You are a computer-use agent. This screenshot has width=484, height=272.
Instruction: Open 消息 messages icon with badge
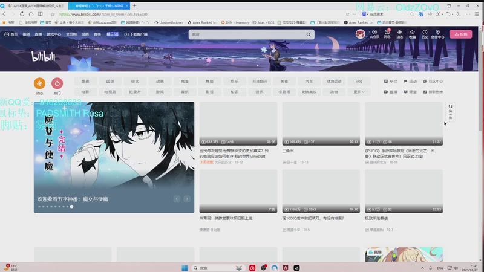(x=387, y=34)
